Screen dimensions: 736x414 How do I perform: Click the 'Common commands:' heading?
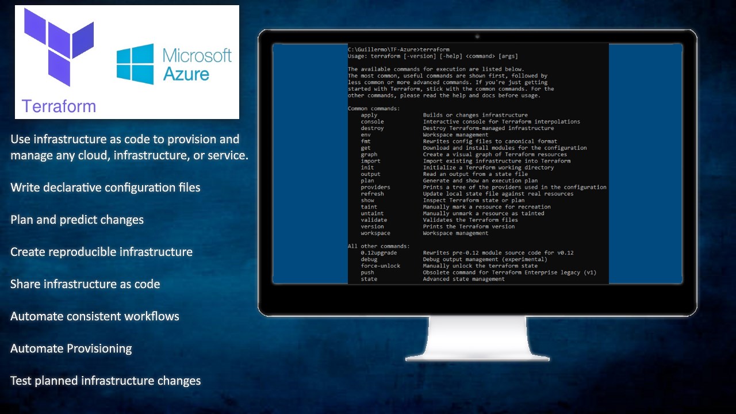[374, 108]
